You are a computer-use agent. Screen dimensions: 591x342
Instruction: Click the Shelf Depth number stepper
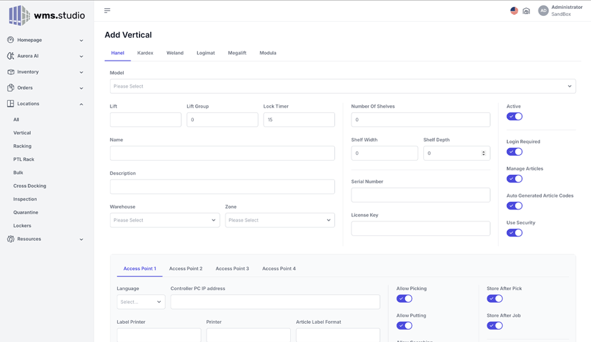pyautogui.click(x=484, y=153)
